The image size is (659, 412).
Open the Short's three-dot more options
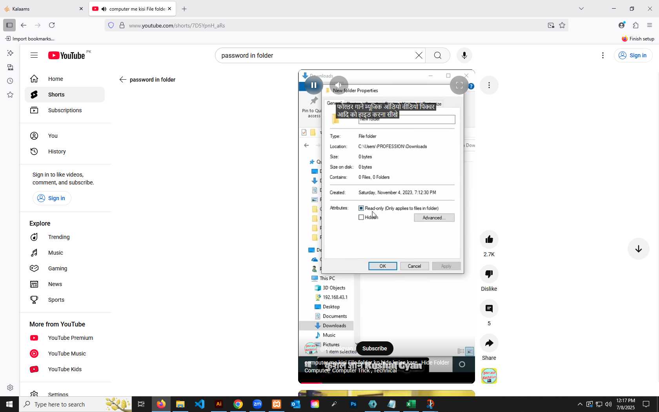pyautogui.click(x=489, y=85)
